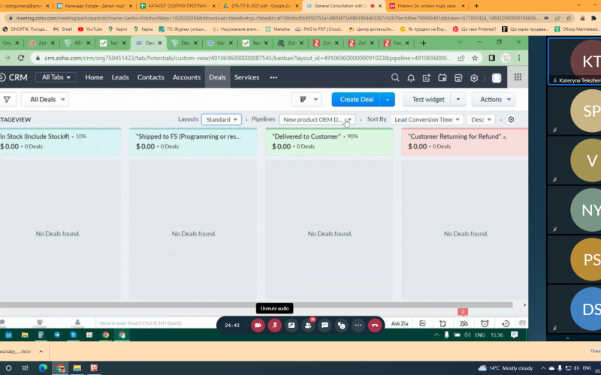Open the Services module tab
The width and height of the screenshot is (601, 375).
tap(246, 77)
